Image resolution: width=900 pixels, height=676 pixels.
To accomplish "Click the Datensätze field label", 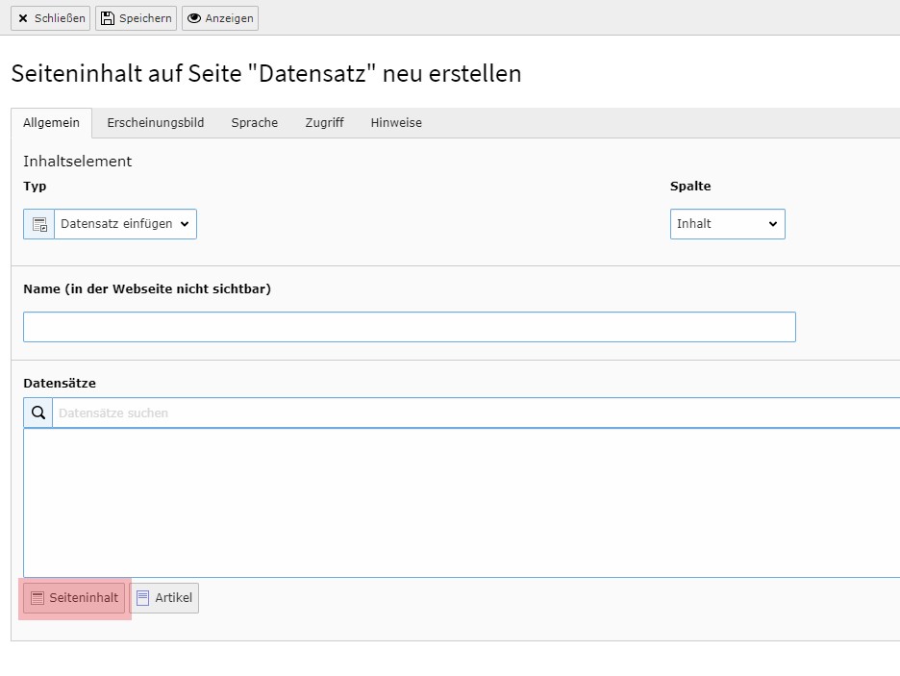I will point(60,384).
